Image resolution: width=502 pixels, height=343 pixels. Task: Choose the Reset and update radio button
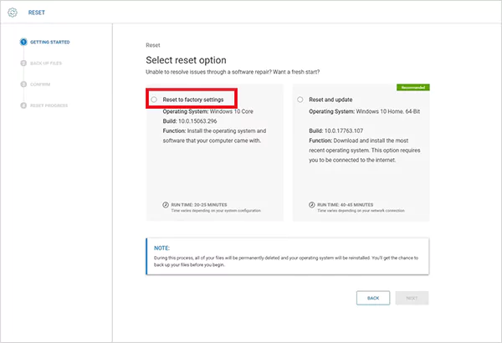point(300,100)
